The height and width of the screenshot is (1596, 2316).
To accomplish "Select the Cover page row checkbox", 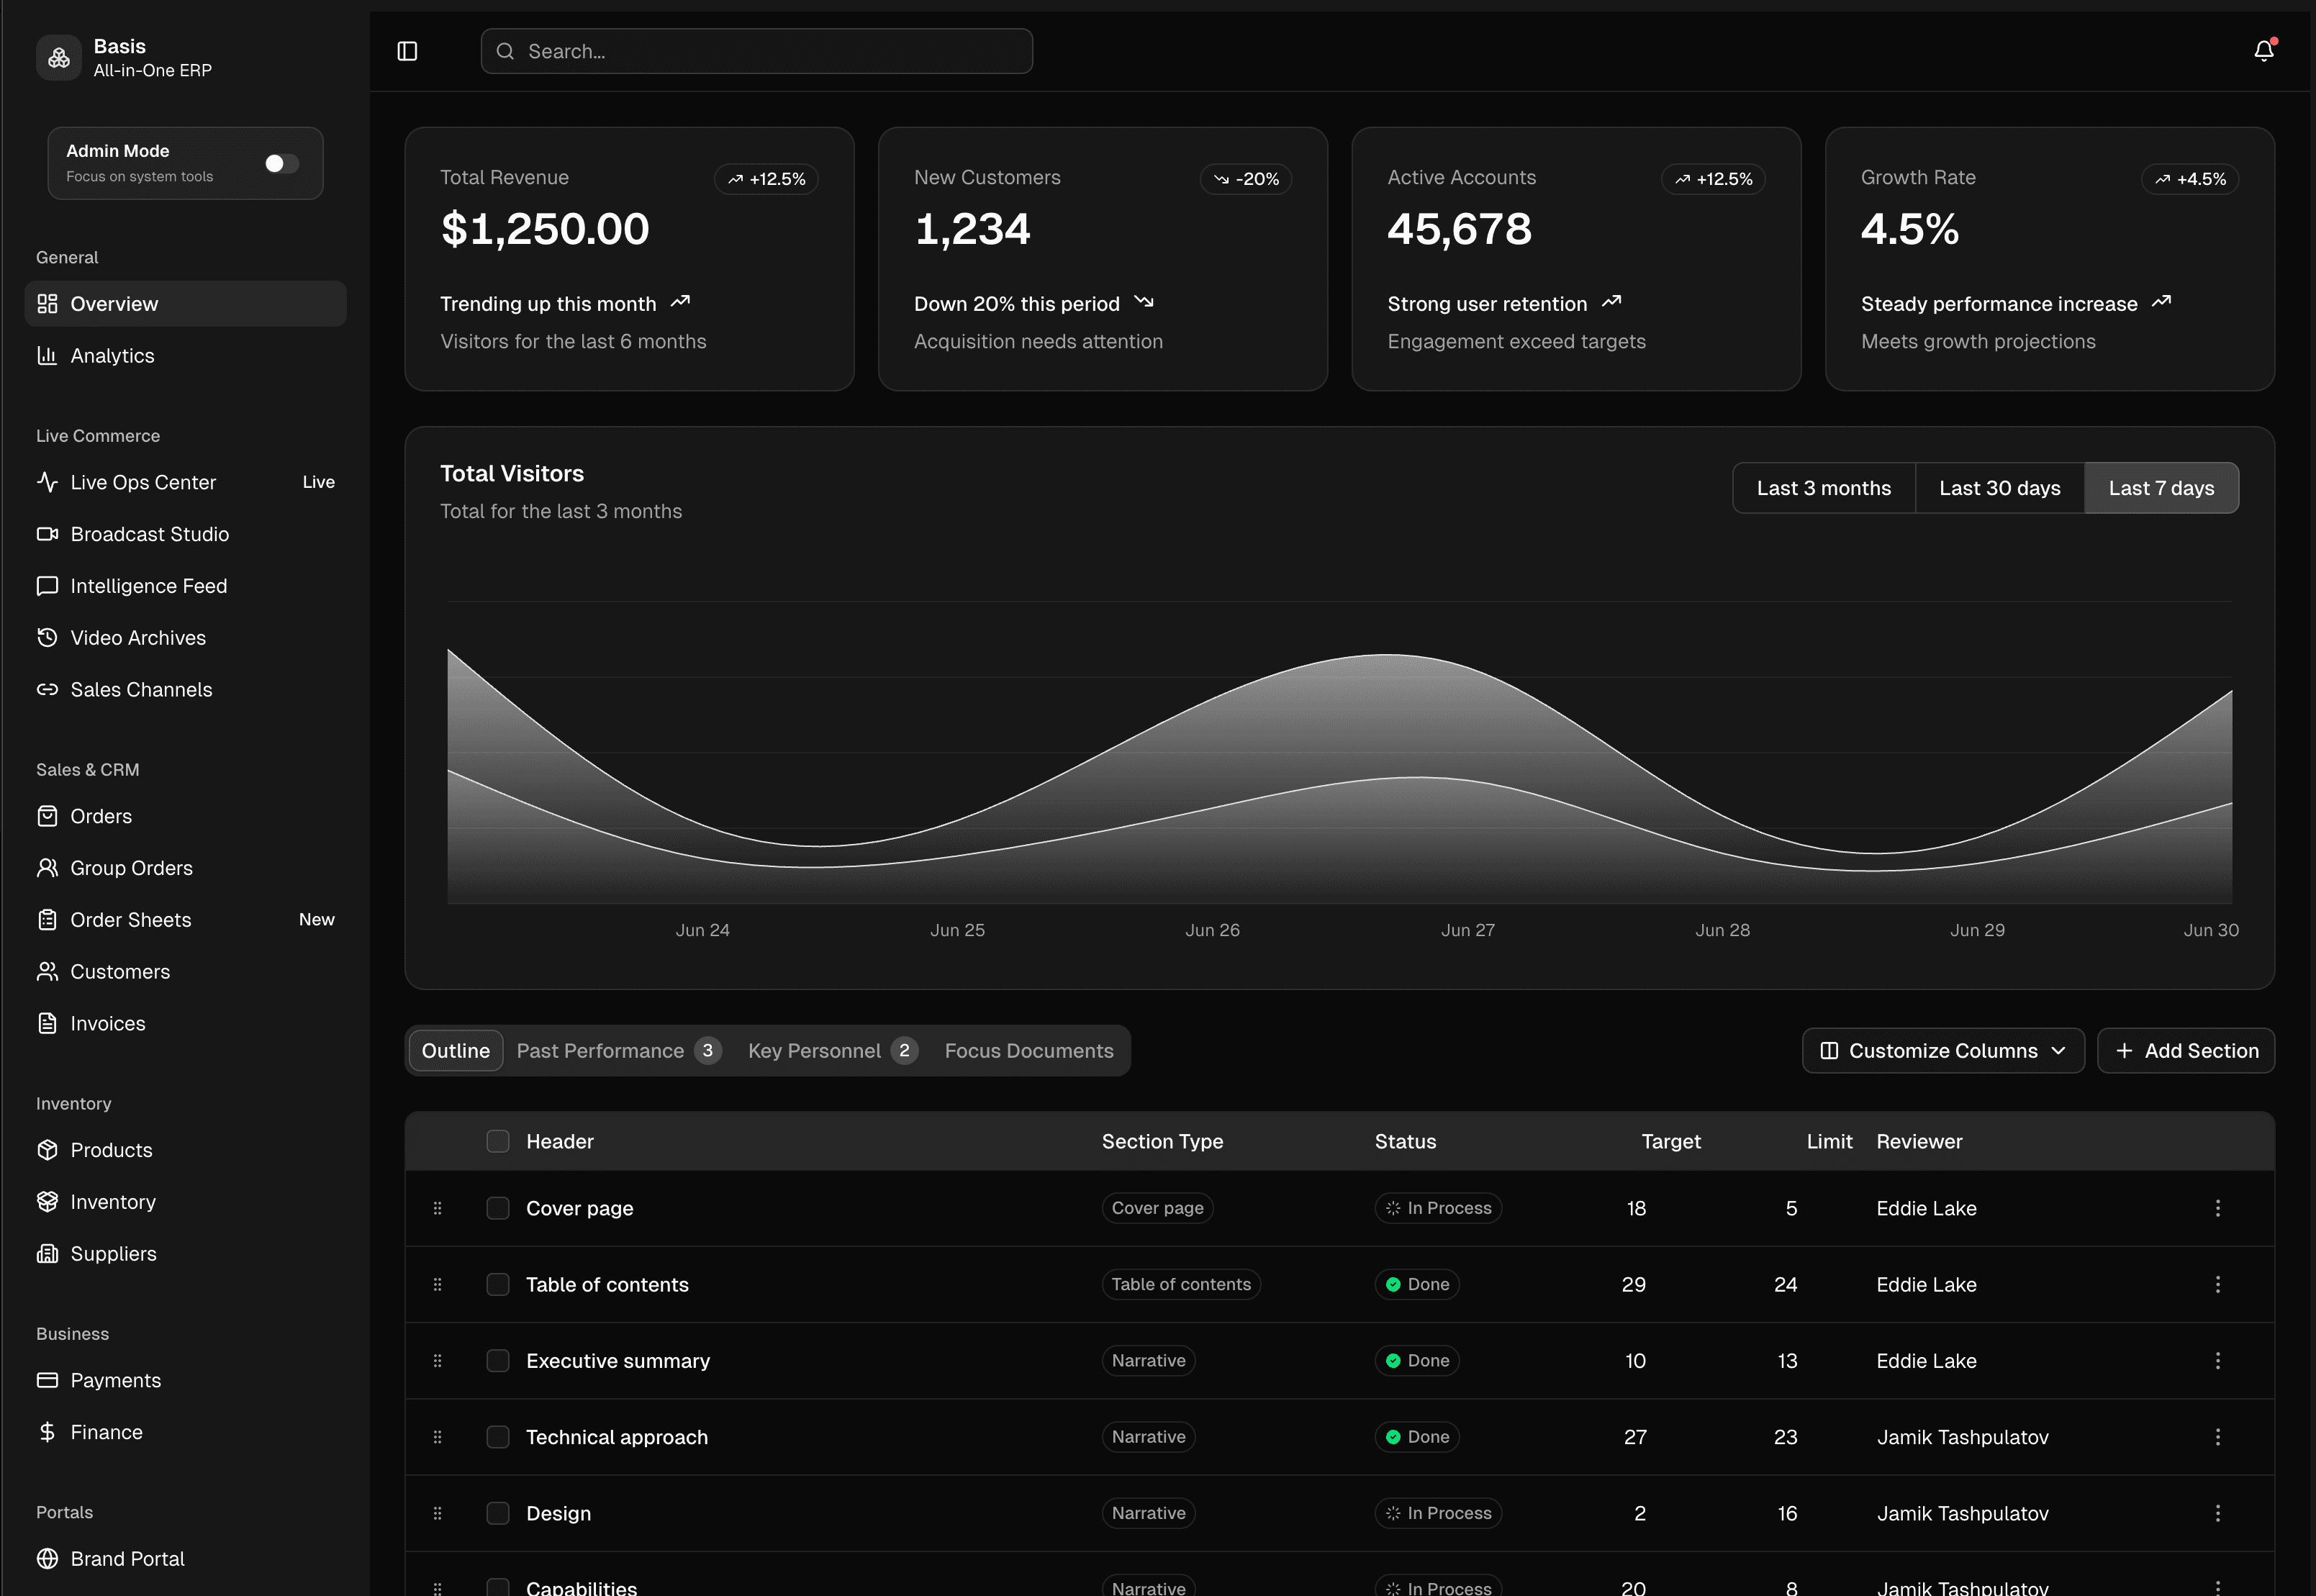I will (x=497, y=1208).
